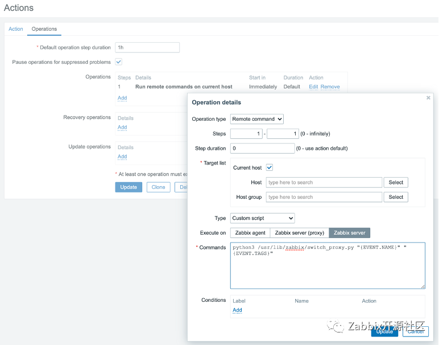Screen dimensions: 439x345
Task: Click the Step duration field
Action: point(262,148)
